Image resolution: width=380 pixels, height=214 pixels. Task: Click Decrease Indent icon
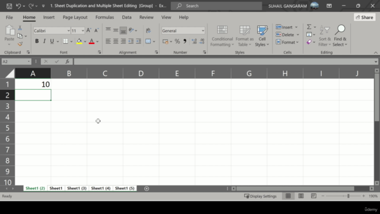pyautogui.click(x=131, y=41)
